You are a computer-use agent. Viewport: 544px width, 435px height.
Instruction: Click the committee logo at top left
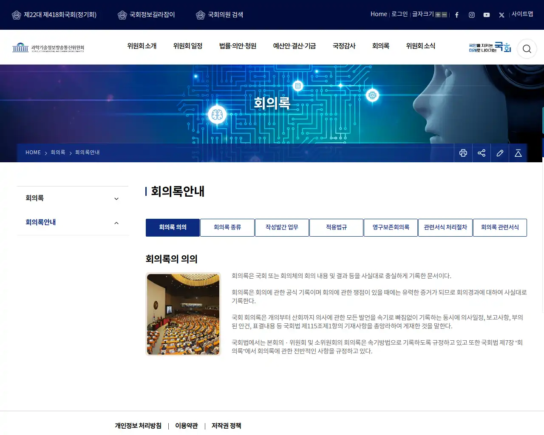click(x=48, y=47)
